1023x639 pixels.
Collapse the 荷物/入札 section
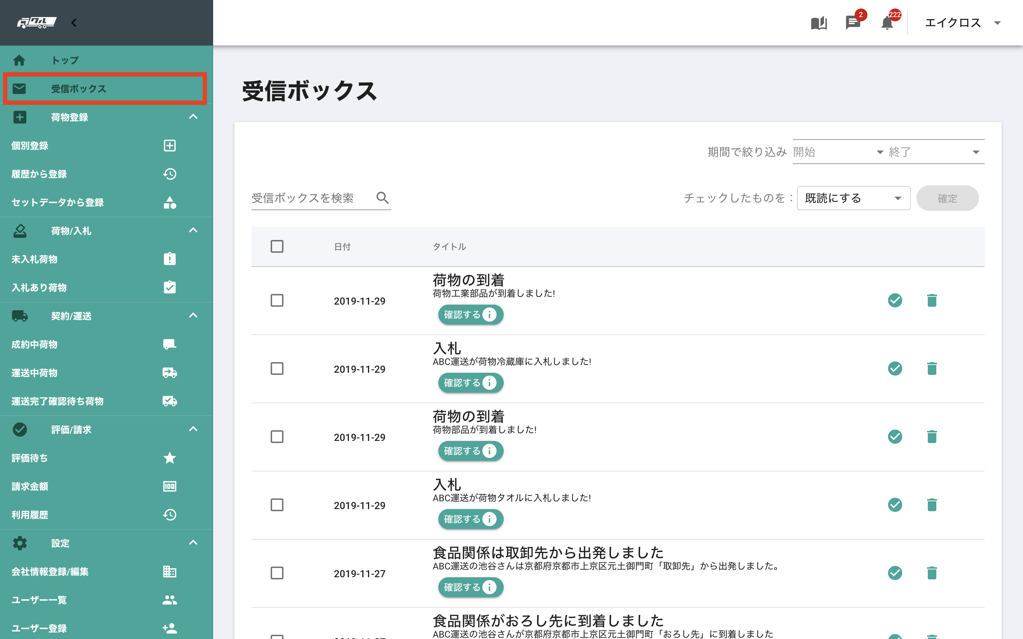[193, 230]
